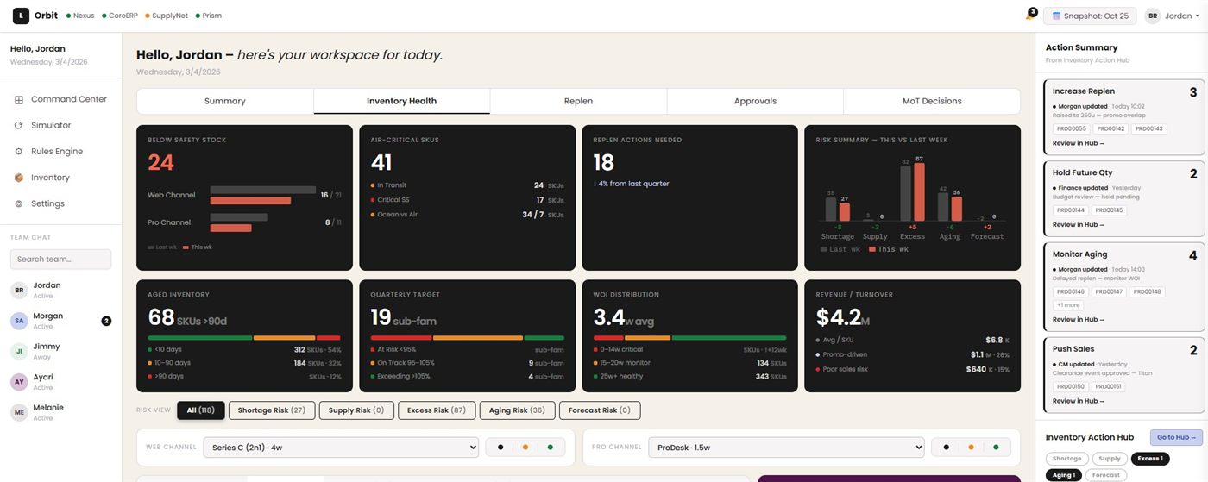Click Aged Inventory distribution bar
1208x482 pixels.
coord(244,338)
